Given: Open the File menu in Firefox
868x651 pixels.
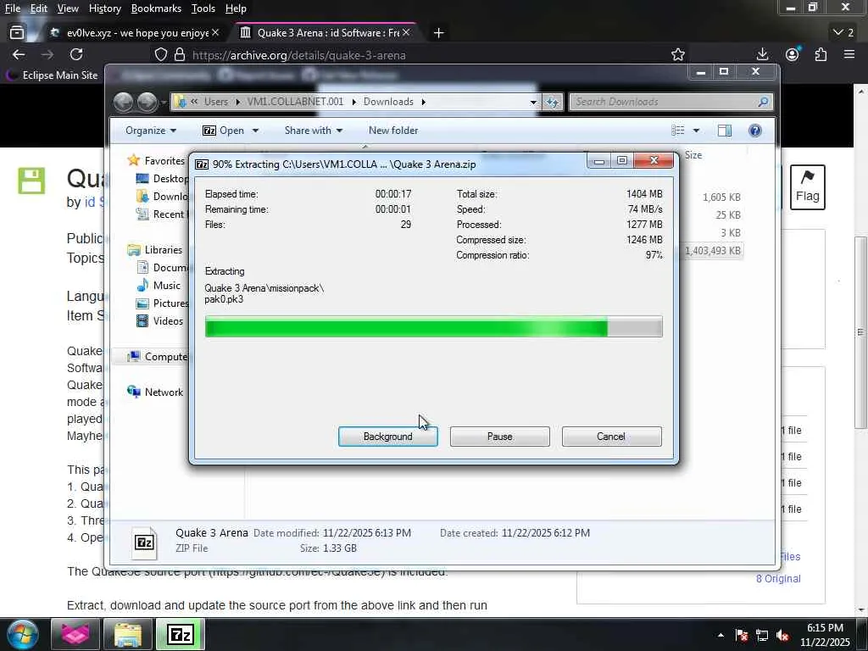Looking at the screenshot, I should [12, 8].
